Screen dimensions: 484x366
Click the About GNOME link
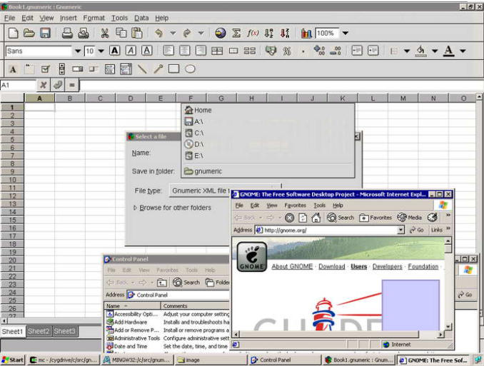pos(292,267)
